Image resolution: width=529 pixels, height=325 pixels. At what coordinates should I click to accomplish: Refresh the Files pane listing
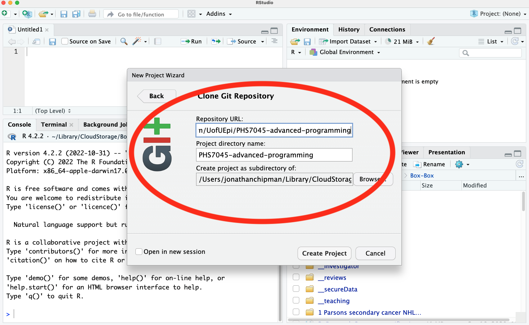520,164
